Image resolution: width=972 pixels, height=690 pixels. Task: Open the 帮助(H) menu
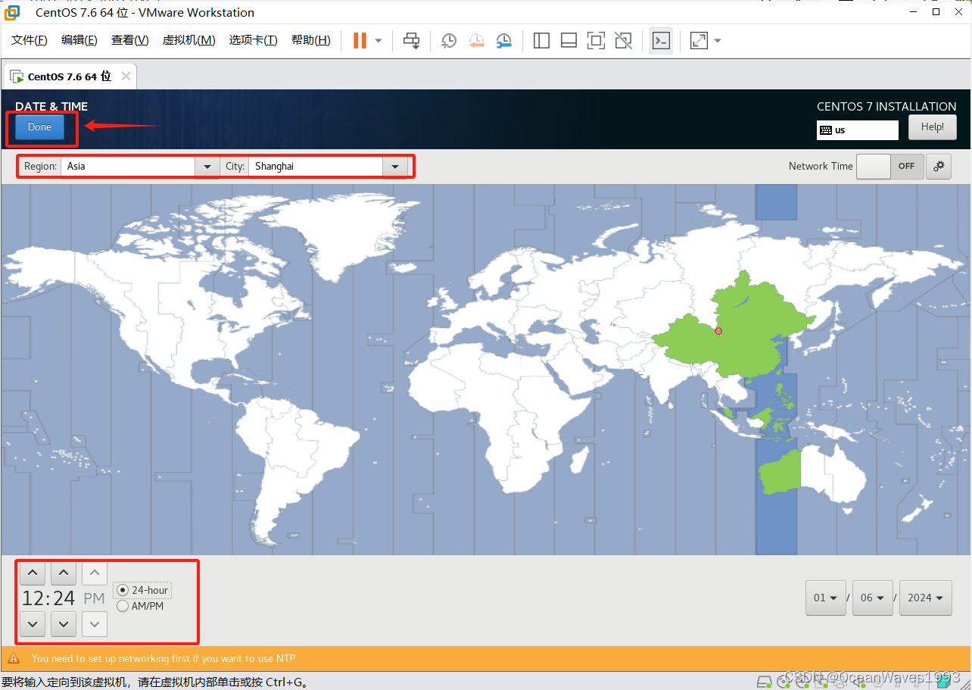(x=310, y=40)
